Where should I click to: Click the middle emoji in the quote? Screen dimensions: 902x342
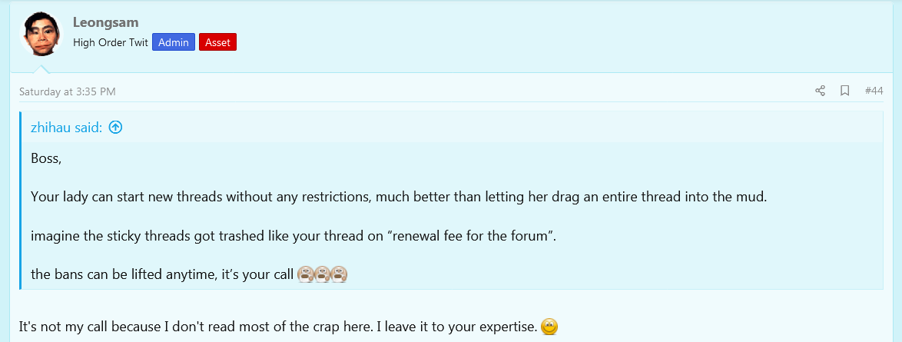(x=323, y=274)
